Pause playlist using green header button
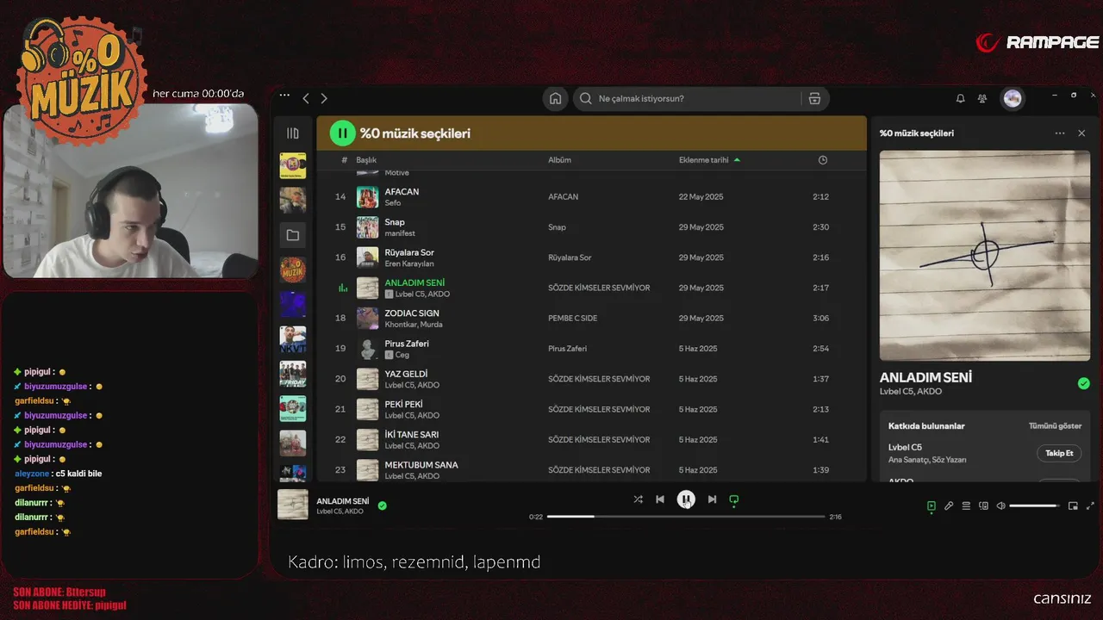1103x620 pixels. pyautogui.click(x=343, y=133)
